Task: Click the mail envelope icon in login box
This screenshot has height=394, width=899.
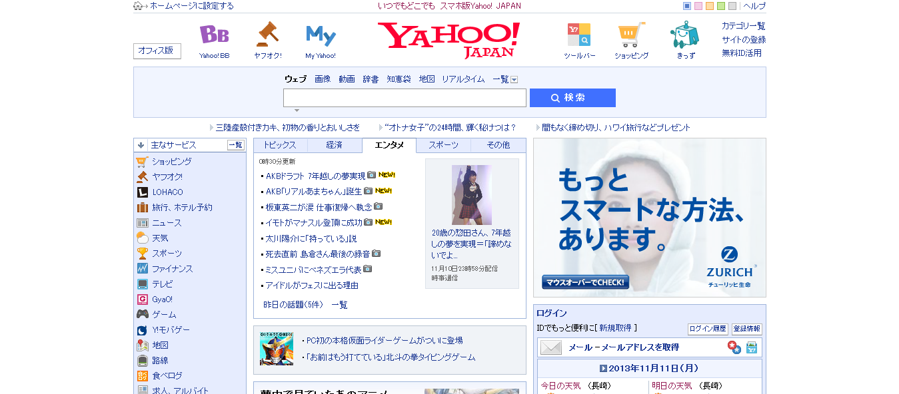Action: (551, 347)
